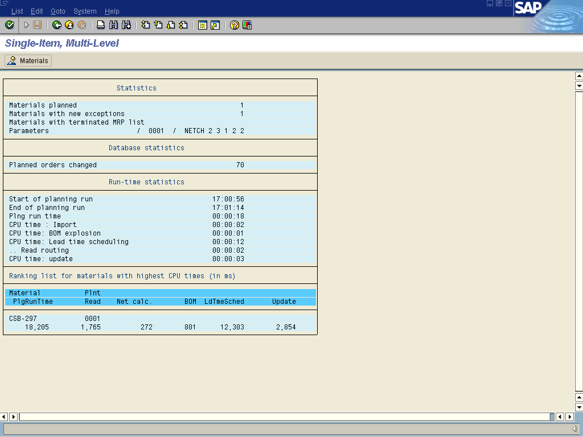Image resolution: width=583 pixels, height=437 pixels.
Task: Jump to Last Page icon
Action: tap(183, 25)
